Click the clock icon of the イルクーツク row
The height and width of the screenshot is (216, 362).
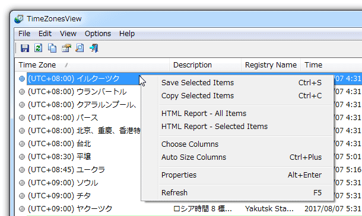point(22,79)
